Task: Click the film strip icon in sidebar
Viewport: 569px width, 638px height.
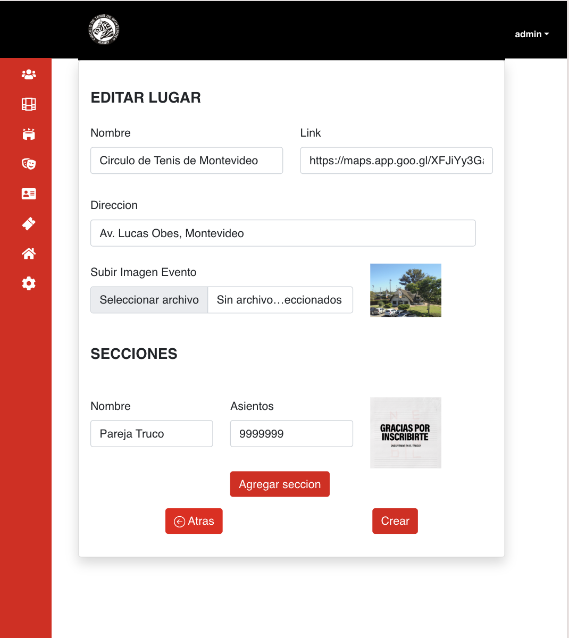Action: 29,104
